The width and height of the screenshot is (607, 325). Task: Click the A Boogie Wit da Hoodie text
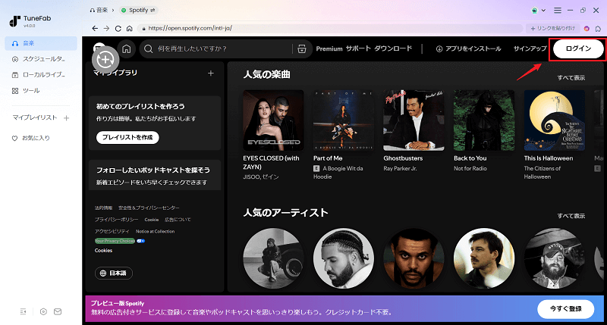coord(338,173)
